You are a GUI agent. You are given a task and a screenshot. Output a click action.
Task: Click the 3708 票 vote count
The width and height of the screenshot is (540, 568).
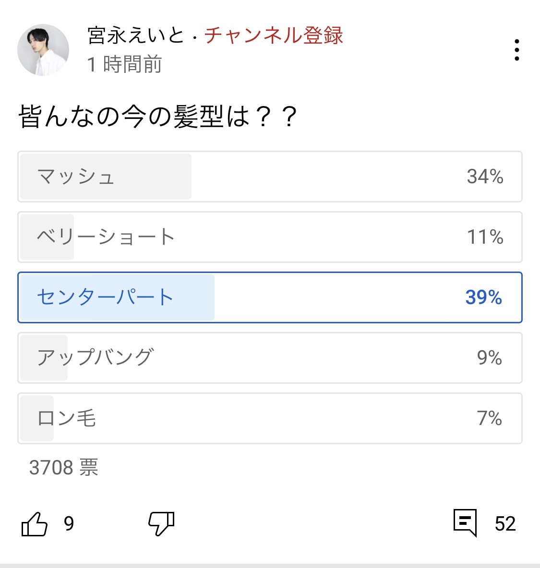pos(64,467)
